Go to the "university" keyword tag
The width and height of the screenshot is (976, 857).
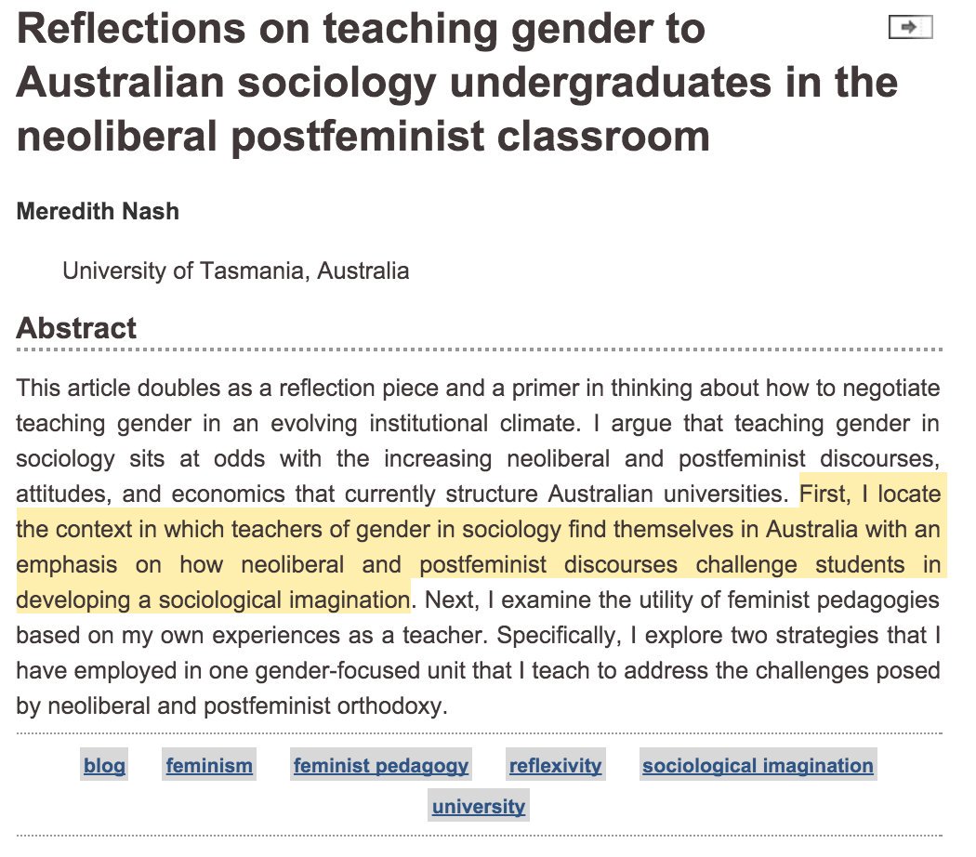click(x=478, y=806)
